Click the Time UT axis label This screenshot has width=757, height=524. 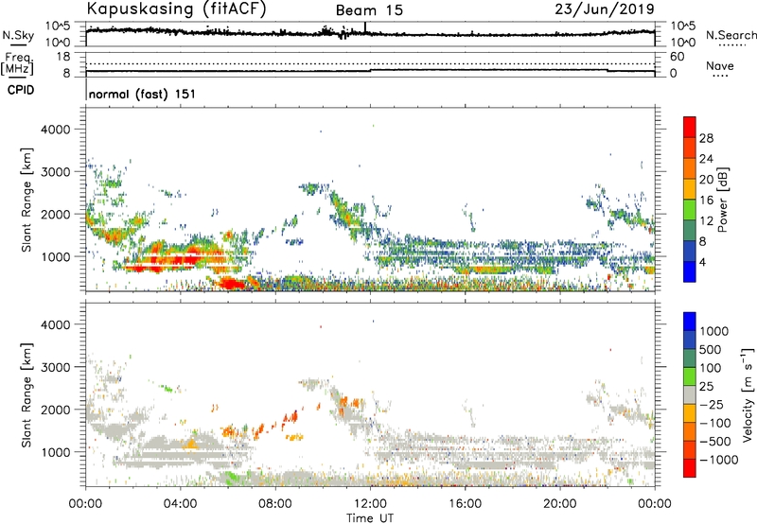pos(370,518)
